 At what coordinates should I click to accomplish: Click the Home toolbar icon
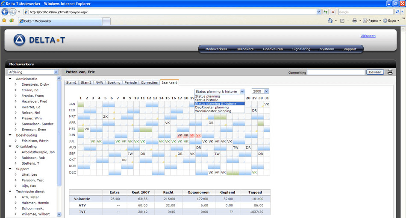[x=330, y=20]
